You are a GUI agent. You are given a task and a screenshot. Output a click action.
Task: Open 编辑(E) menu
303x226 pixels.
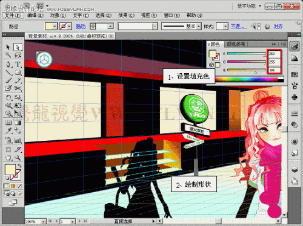coord(35,16)
